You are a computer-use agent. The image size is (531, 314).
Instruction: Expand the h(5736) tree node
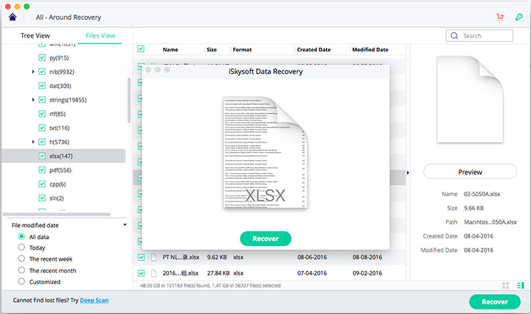pyautogui.click(x=33, y=142)
